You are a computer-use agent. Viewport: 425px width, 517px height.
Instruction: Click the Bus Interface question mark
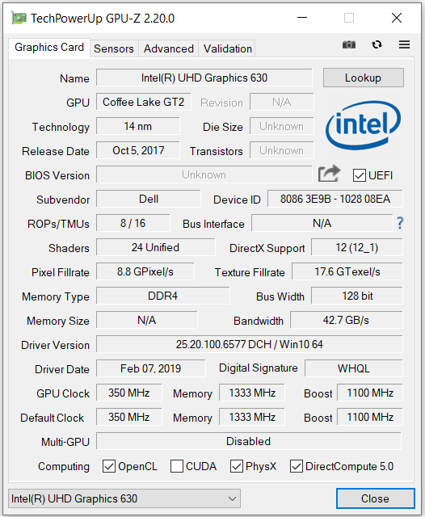400,223
